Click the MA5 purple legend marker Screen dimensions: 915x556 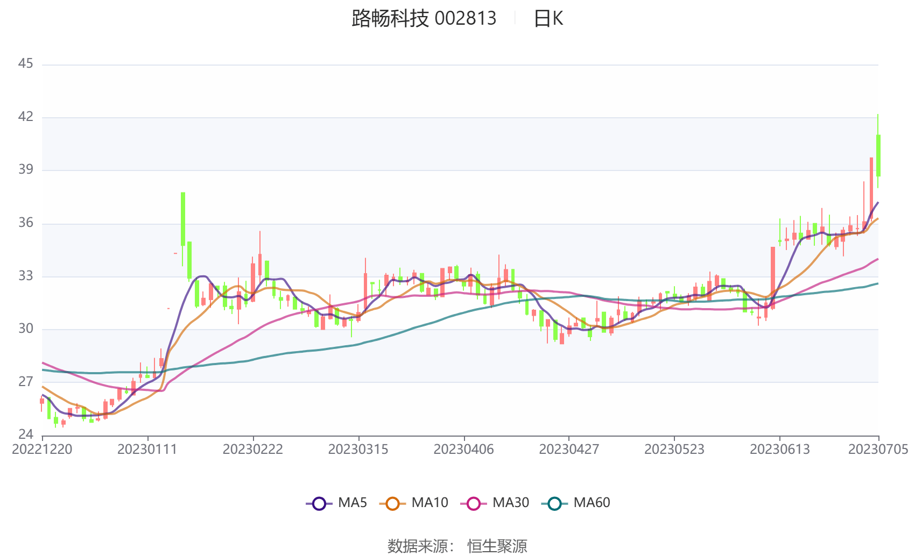coord(319,504)
